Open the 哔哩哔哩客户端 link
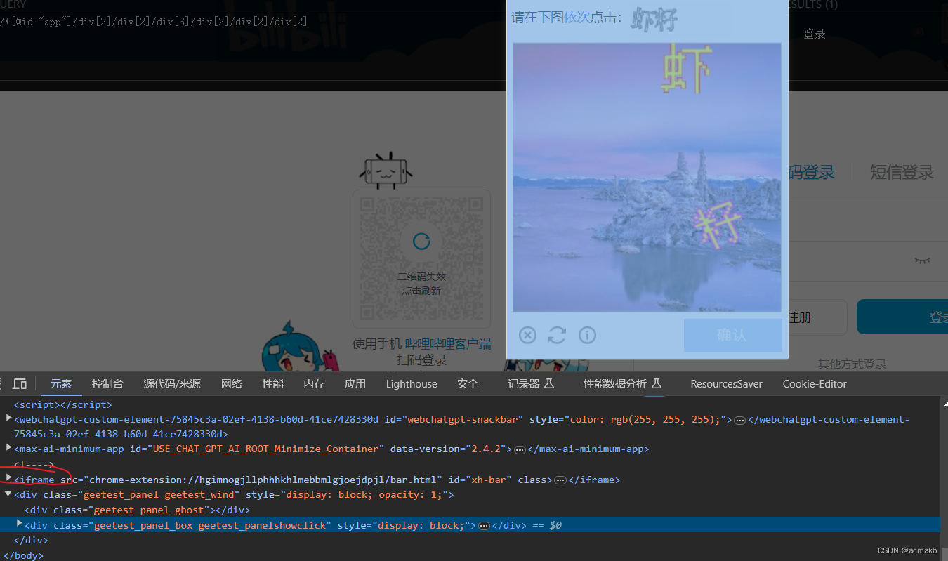The height and width of the screenshot is (561, 948). click(448, 344)
